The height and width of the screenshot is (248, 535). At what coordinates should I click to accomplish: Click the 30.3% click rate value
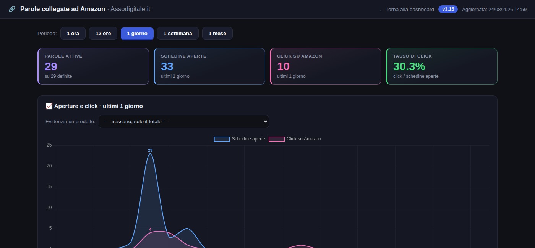coord(409,66)
